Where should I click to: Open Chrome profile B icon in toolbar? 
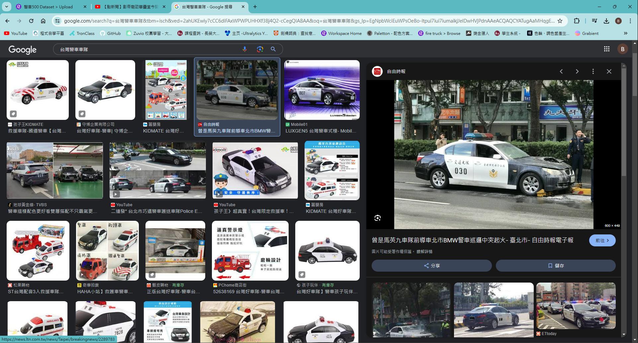(618, 21)
